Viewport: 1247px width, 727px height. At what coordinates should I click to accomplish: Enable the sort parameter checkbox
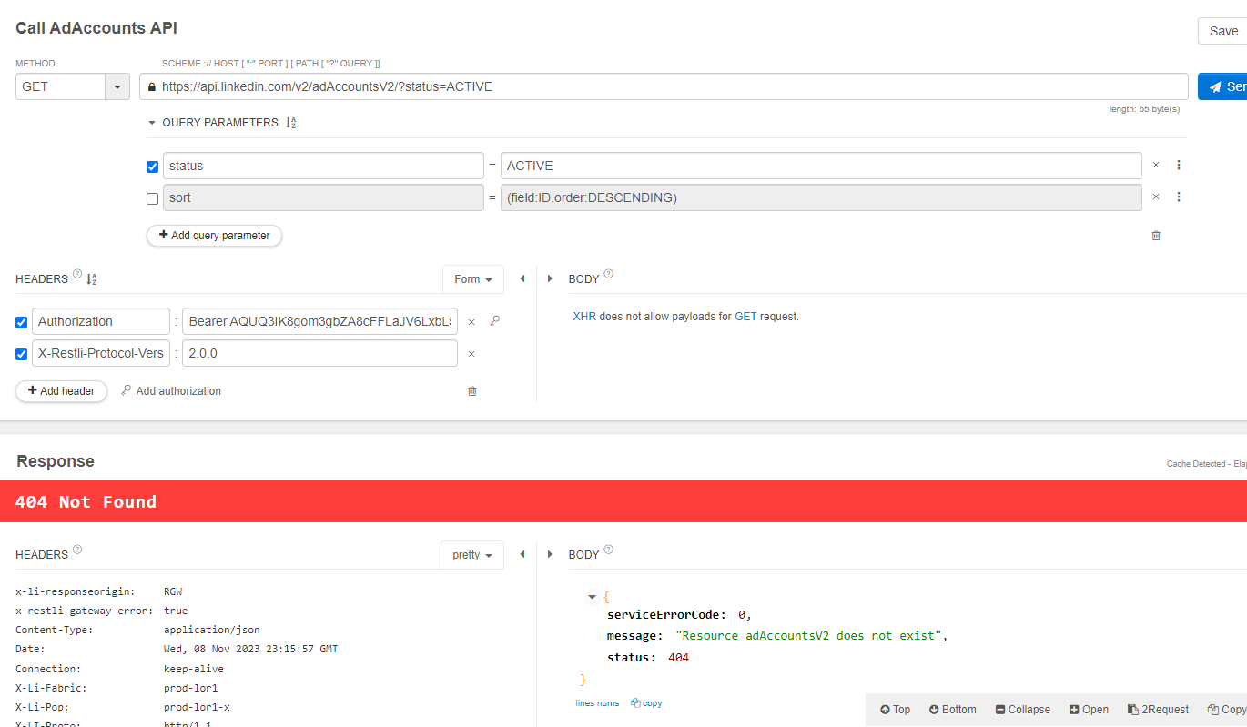152,198
